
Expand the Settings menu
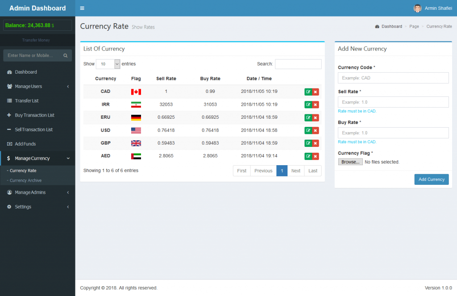point(37,207)
